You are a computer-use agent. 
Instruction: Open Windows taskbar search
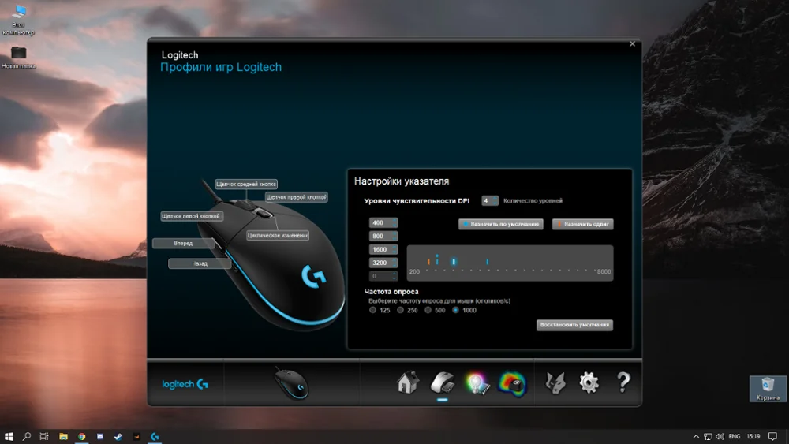coord(27,436)
